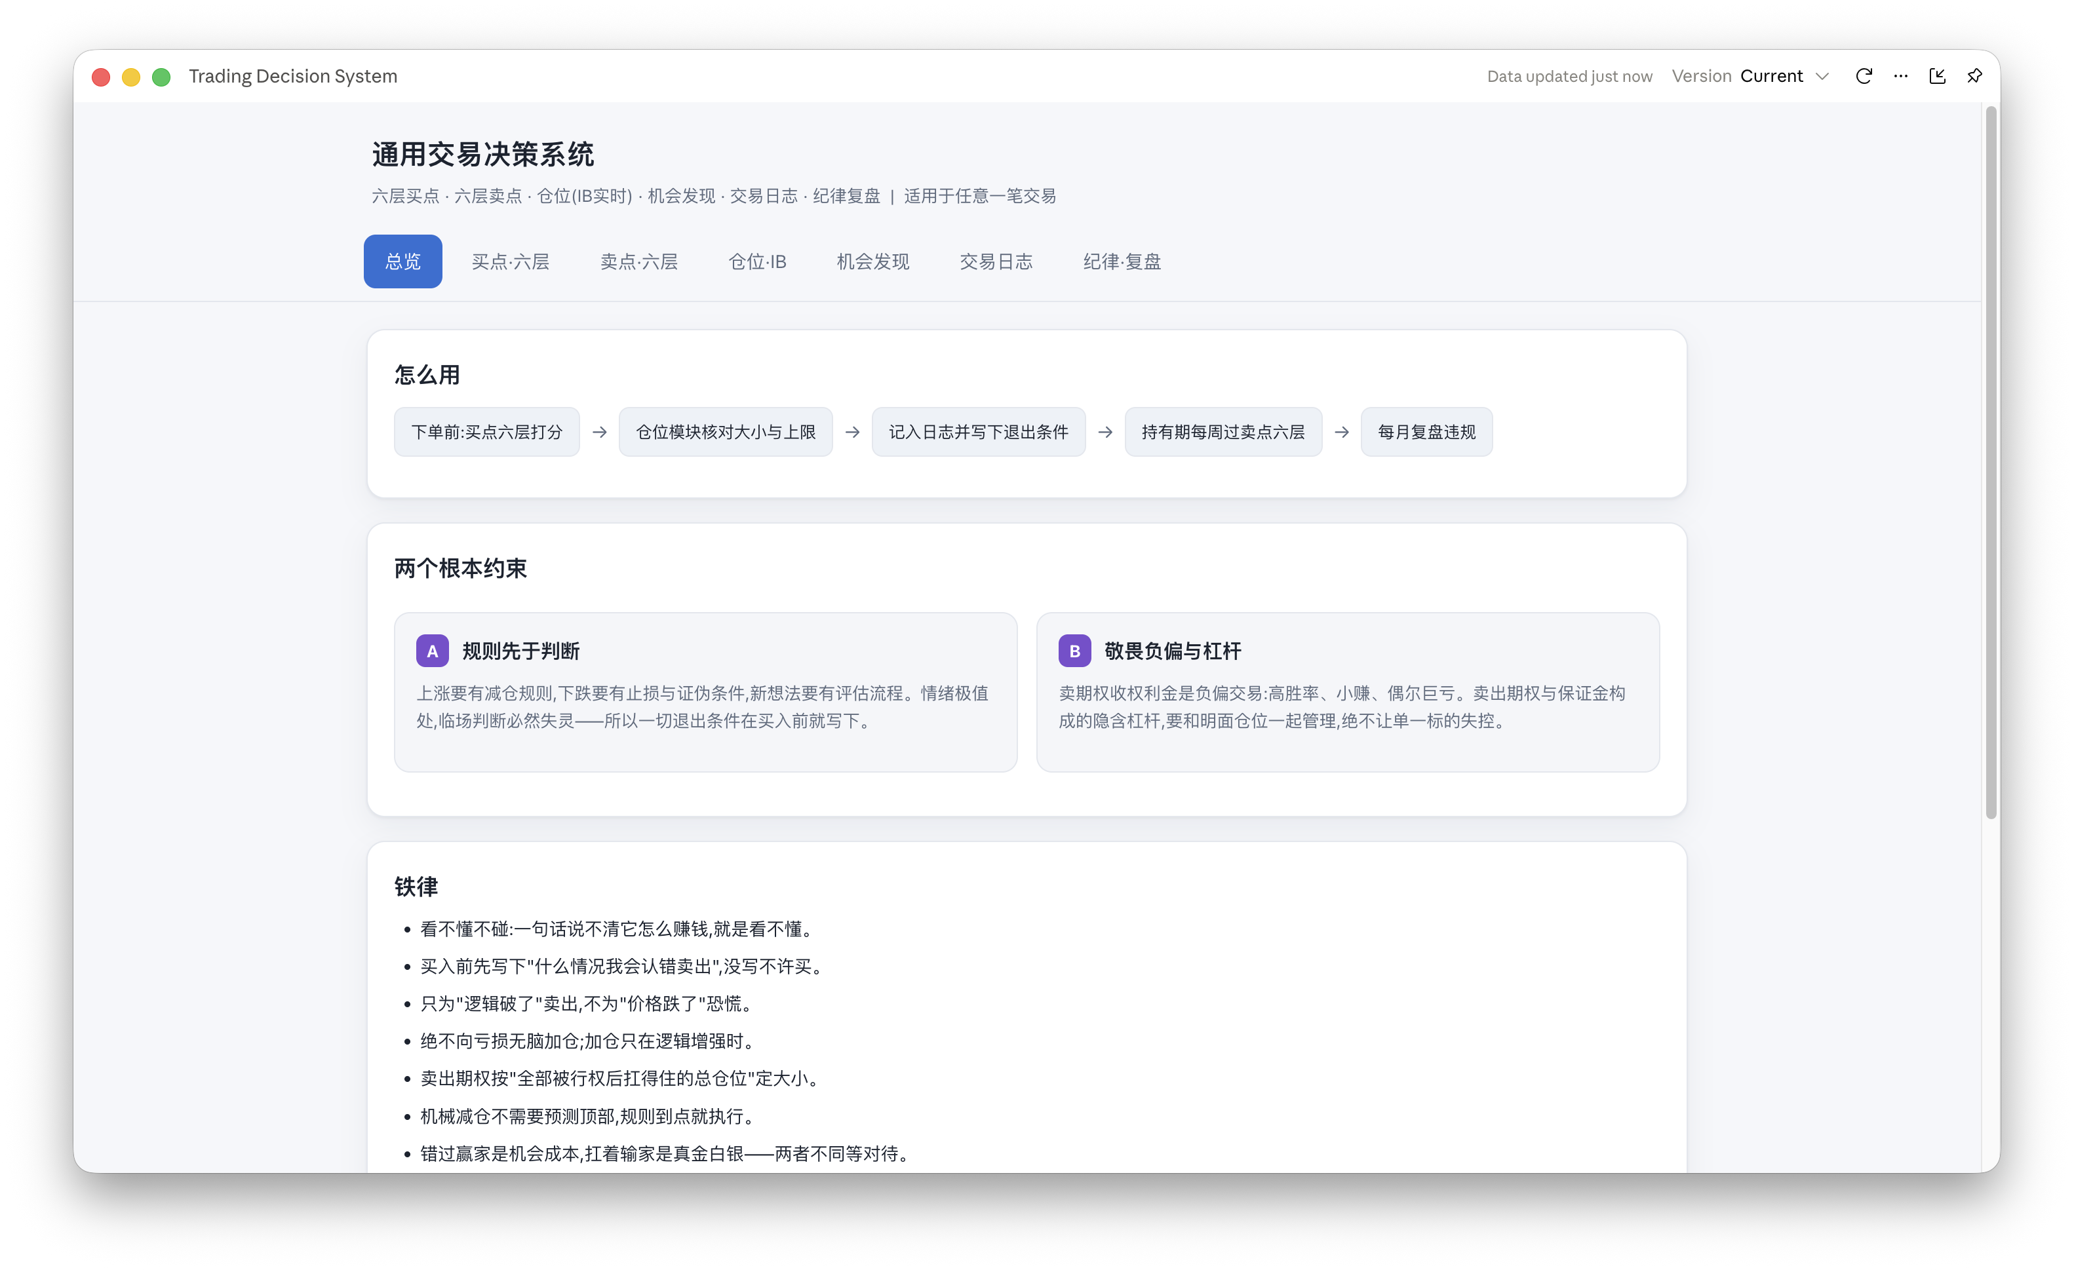Click the 仓位模块核对大小与上限 step chip

pyautogui.click(x=726, y=432)
